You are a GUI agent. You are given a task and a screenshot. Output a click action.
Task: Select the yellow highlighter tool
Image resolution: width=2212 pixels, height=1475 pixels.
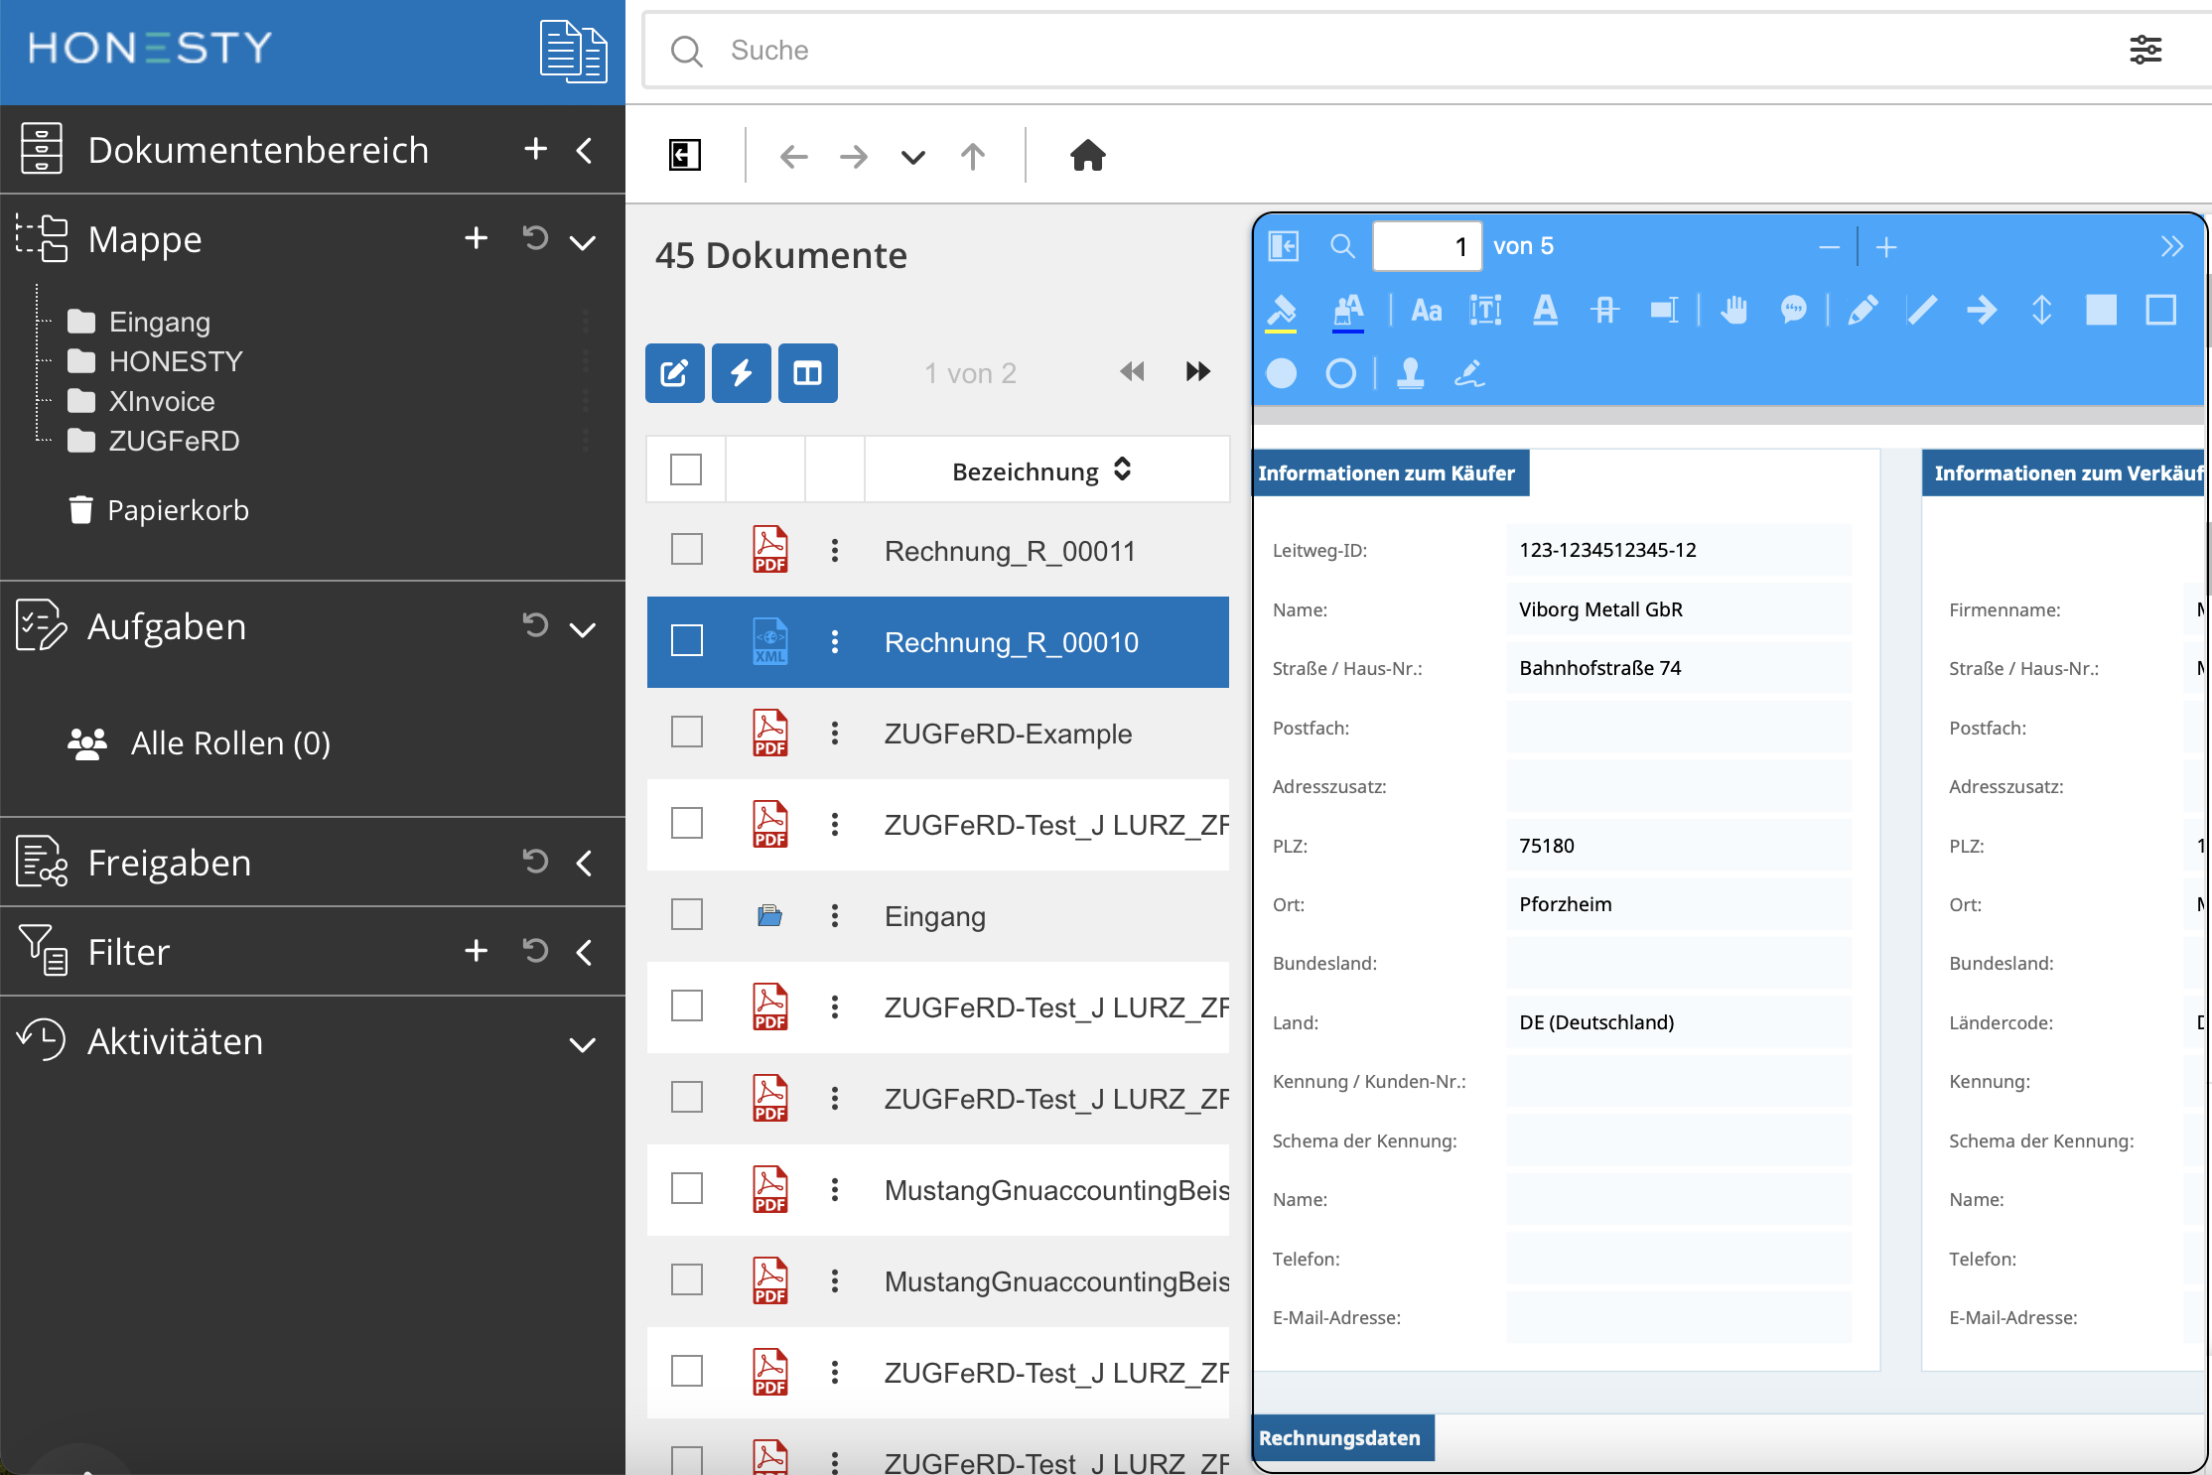click(1282, 311)
